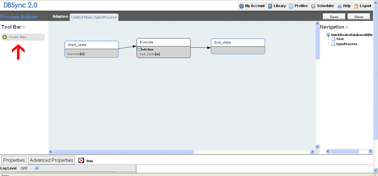
Task: Click the canvas horizontal scrollbar thumb
Action: (x=123, y=152)
